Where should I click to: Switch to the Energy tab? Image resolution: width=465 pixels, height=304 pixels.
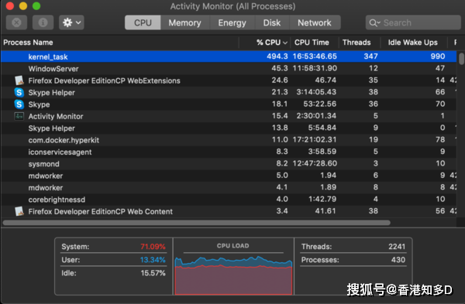tap(232, 22)
